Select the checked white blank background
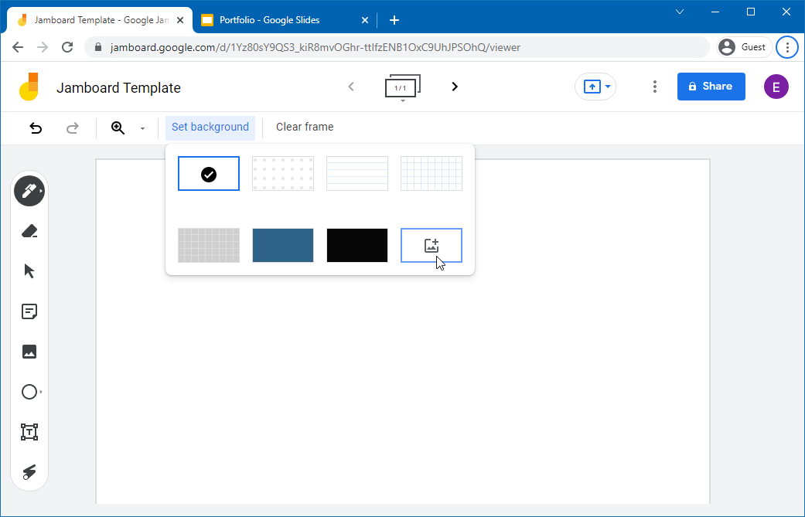This screenshot has width=805, height=517. pos(209,174)
